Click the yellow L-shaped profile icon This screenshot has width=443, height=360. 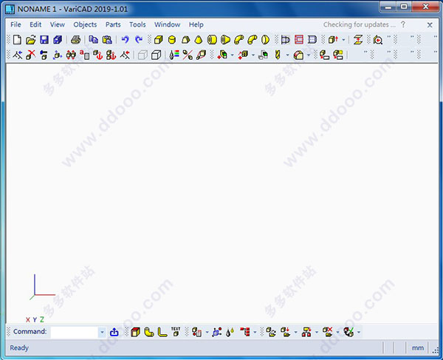162,332
